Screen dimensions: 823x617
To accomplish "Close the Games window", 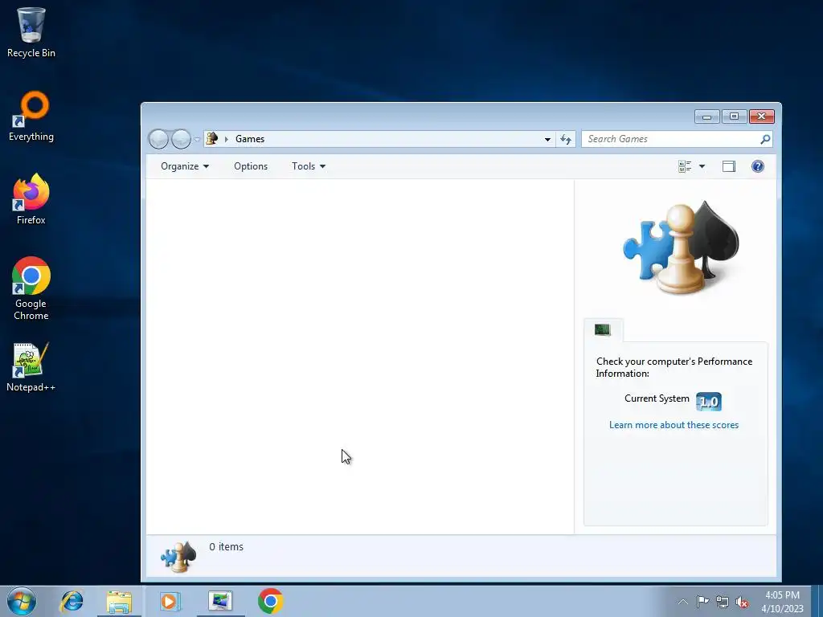I will click(x=762, y=116).
